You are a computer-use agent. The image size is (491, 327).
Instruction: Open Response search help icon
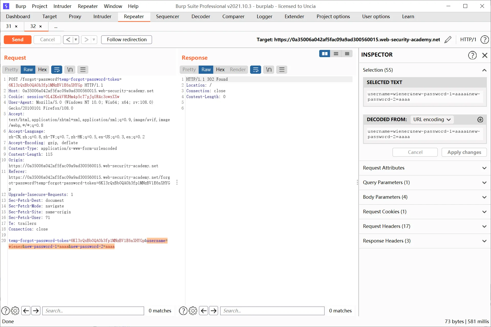pos(183,311)
